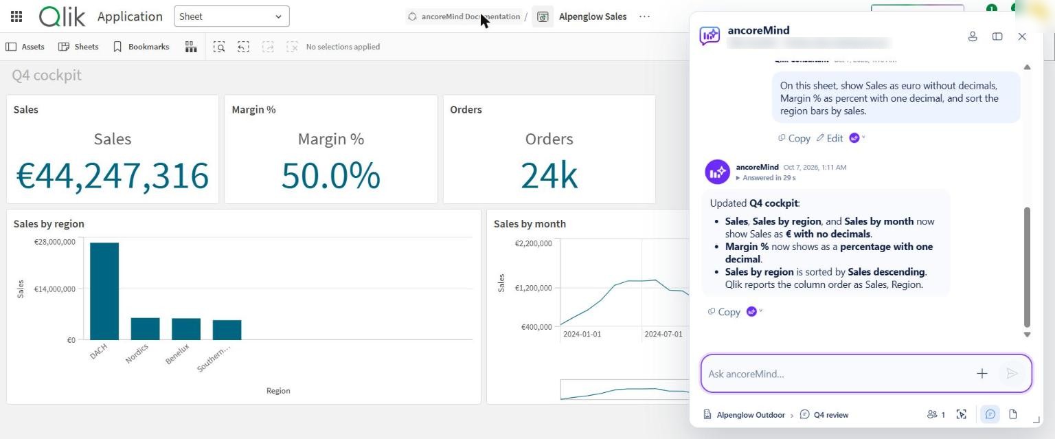Select the Benelux bar in Sales by region
Image resolution: width=1055 pixels, height=439 pixels.
[186, 329]
